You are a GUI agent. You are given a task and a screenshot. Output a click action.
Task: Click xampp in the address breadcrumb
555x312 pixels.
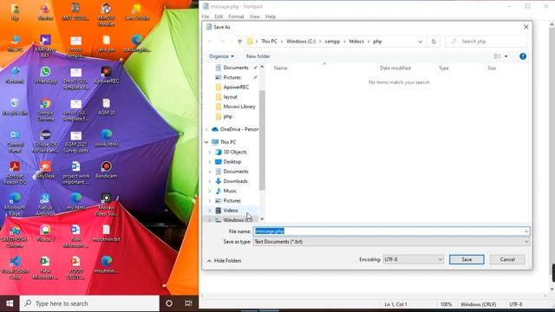(332, 42)
